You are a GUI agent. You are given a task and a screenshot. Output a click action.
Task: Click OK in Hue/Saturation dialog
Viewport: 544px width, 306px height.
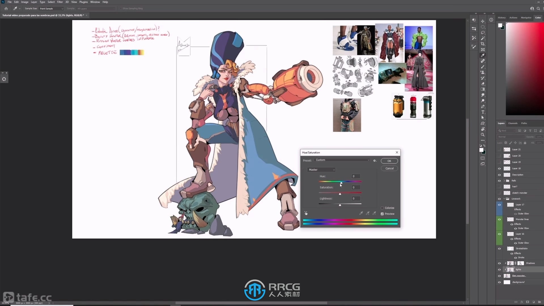click(389, 161)
